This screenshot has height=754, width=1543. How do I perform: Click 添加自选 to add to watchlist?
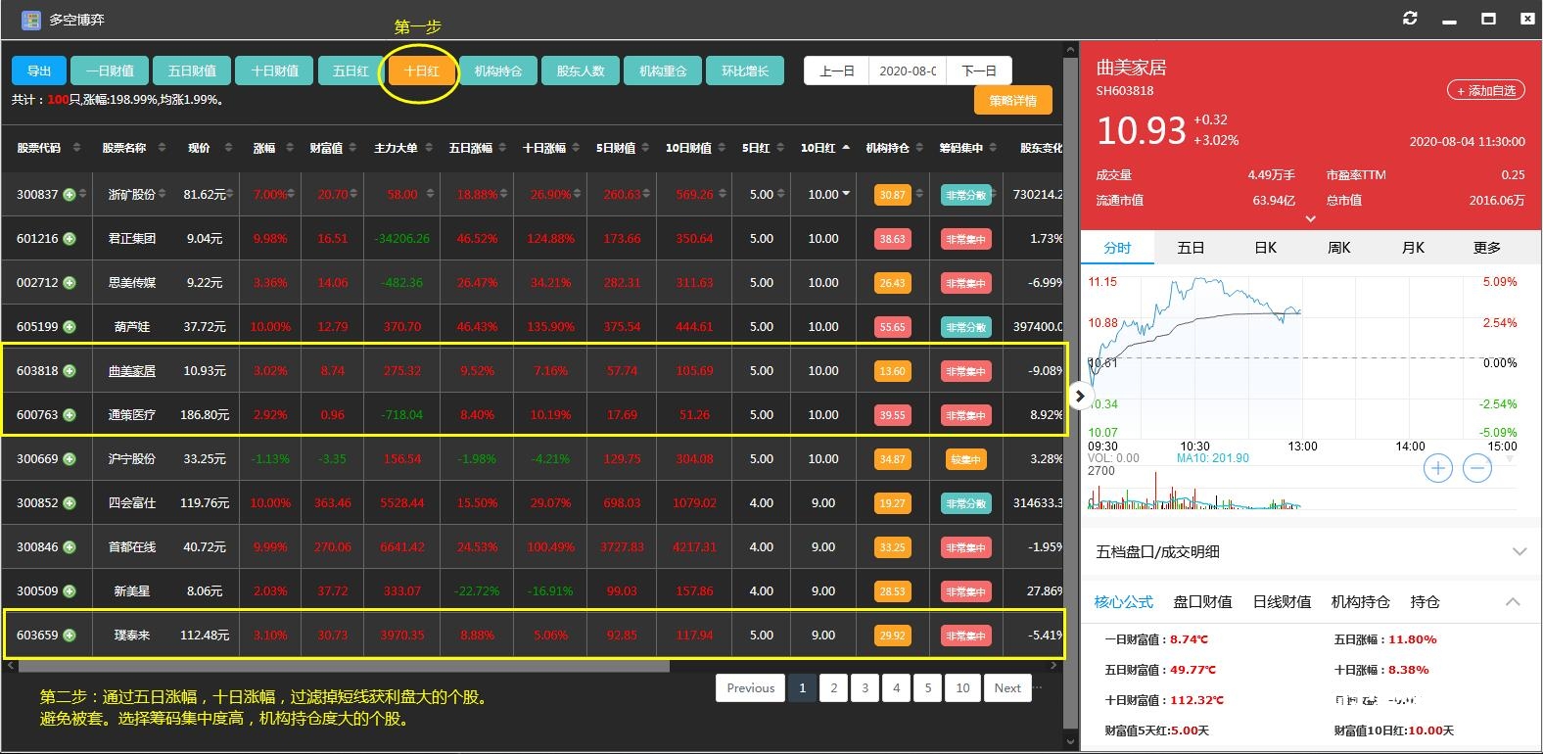click(x=1486, y=90)
